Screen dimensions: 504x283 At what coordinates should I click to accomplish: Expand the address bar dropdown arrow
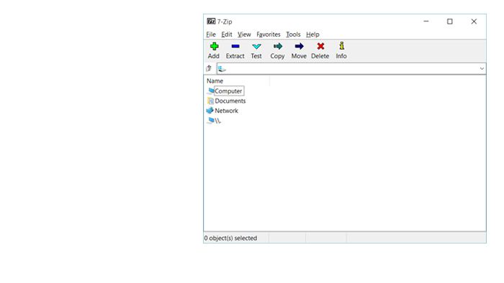(482, 68)
